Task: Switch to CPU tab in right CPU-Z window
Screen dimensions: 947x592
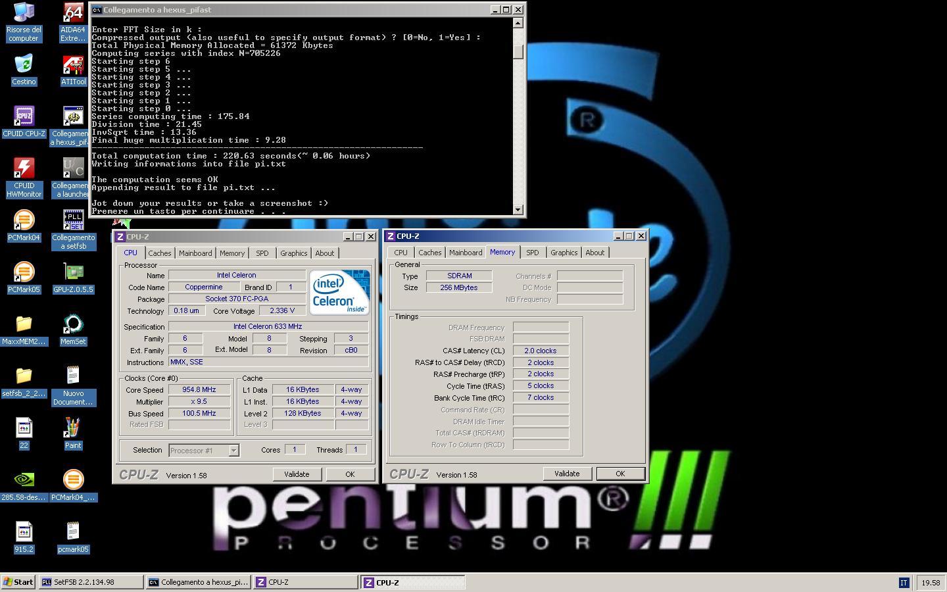Action: [401, 253]
